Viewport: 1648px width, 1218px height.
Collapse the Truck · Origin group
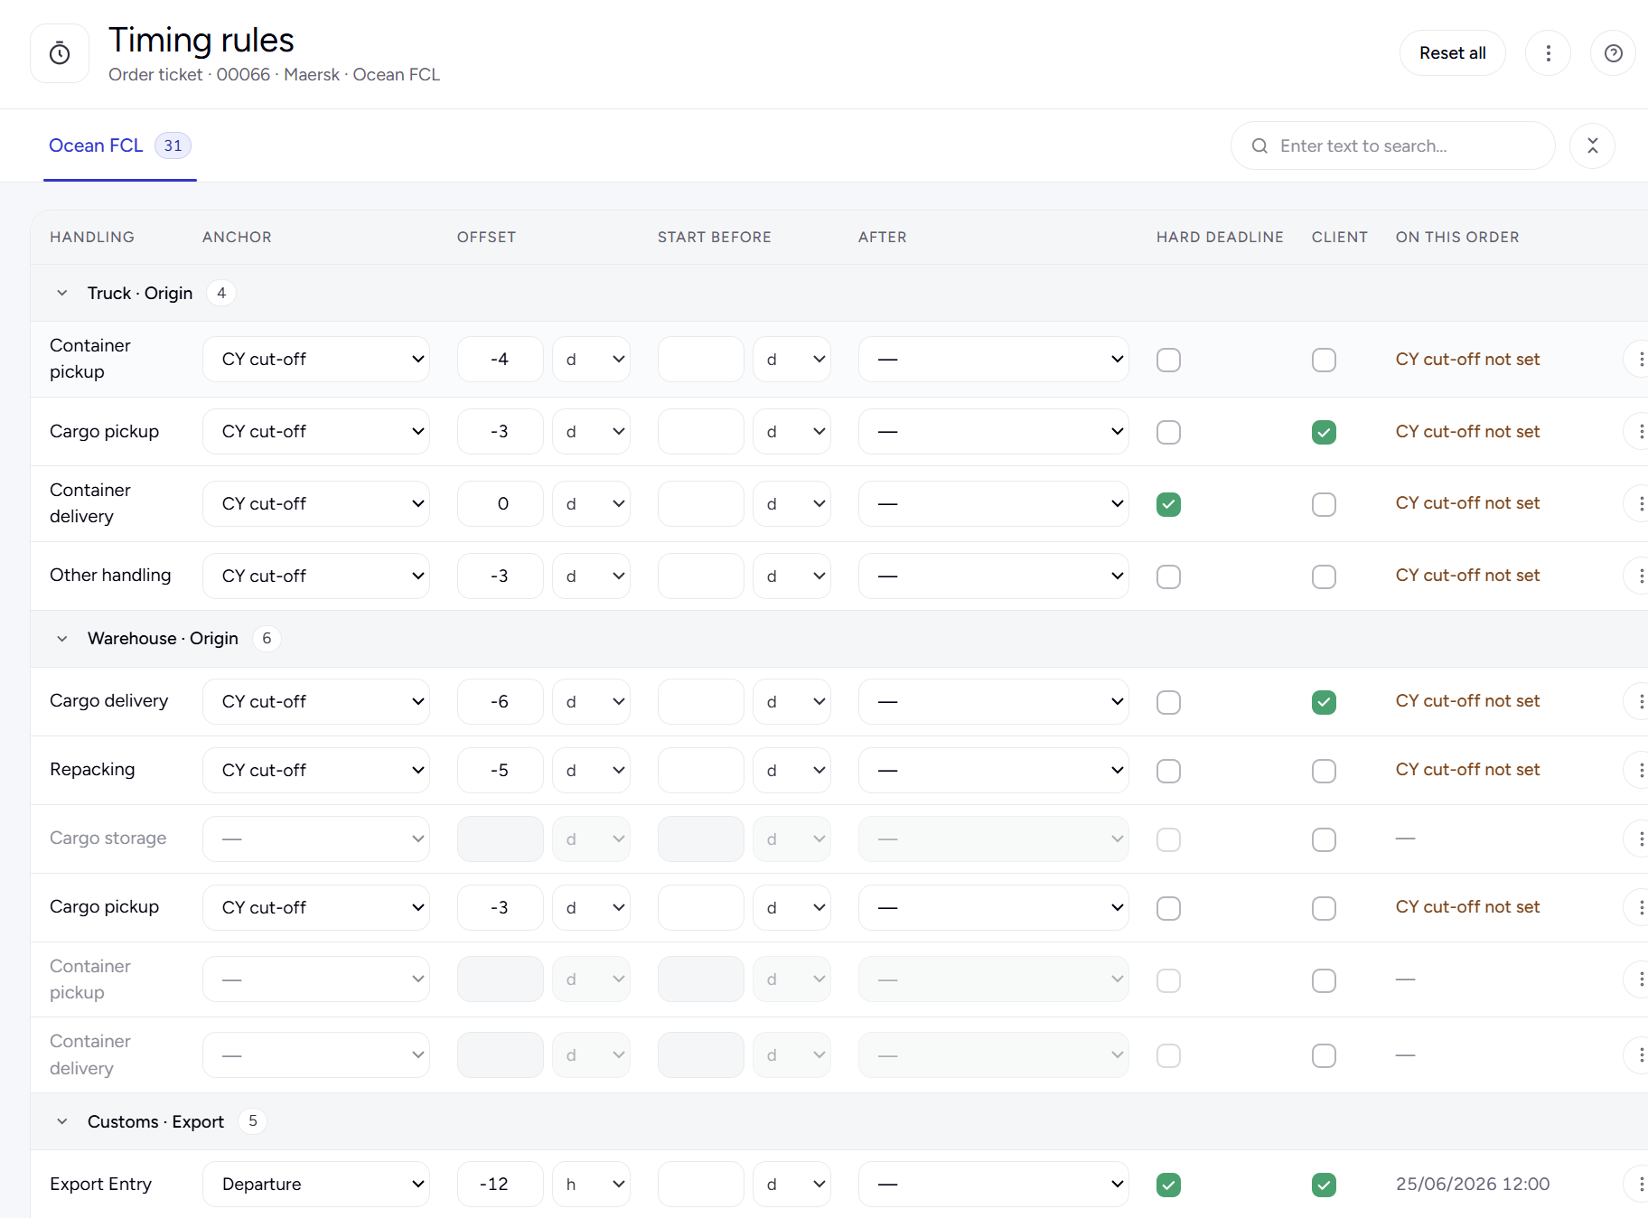coord(61,293)
